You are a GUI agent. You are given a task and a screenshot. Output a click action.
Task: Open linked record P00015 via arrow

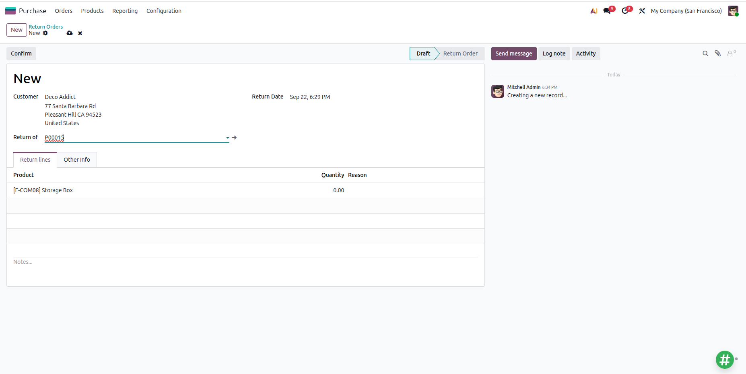234,138
